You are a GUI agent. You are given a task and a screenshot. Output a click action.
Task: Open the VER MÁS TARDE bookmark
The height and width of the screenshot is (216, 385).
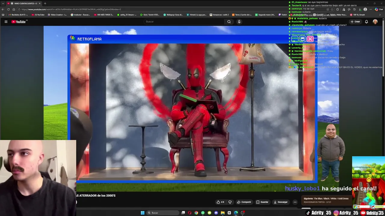tap(103, 15)
